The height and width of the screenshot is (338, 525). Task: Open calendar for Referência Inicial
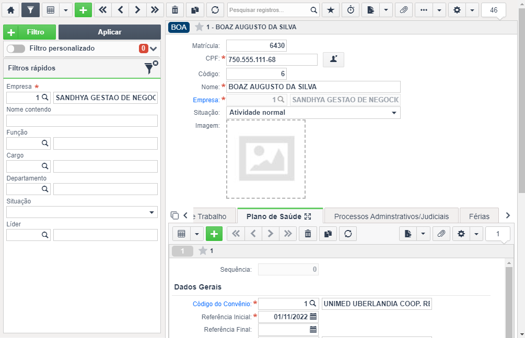click(313, 317)
